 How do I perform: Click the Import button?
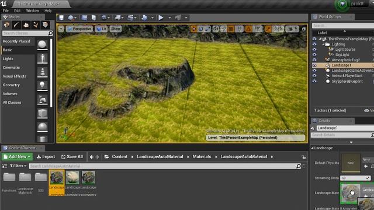tap(46, 157)
